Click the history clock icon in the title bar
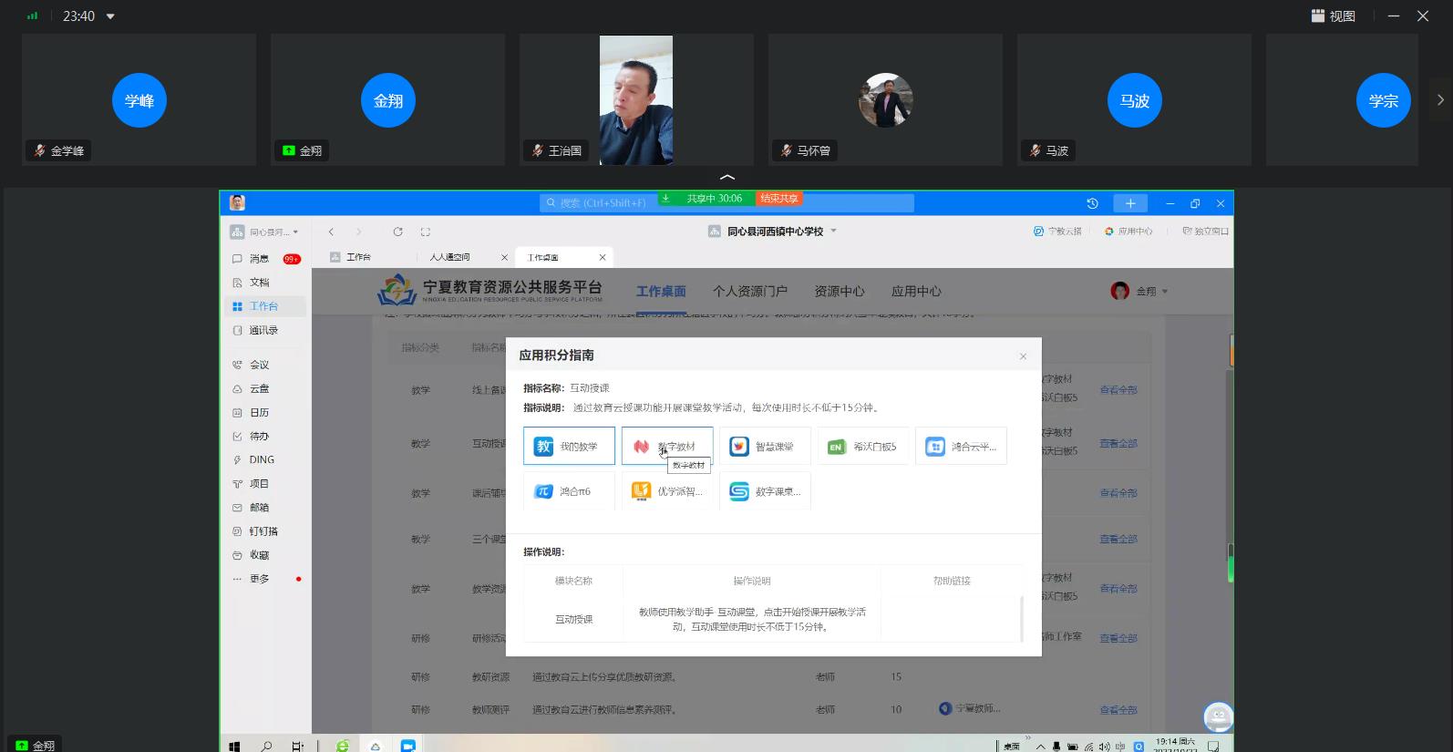This screenshot has width=1453, height=752. click(1092, 203)
